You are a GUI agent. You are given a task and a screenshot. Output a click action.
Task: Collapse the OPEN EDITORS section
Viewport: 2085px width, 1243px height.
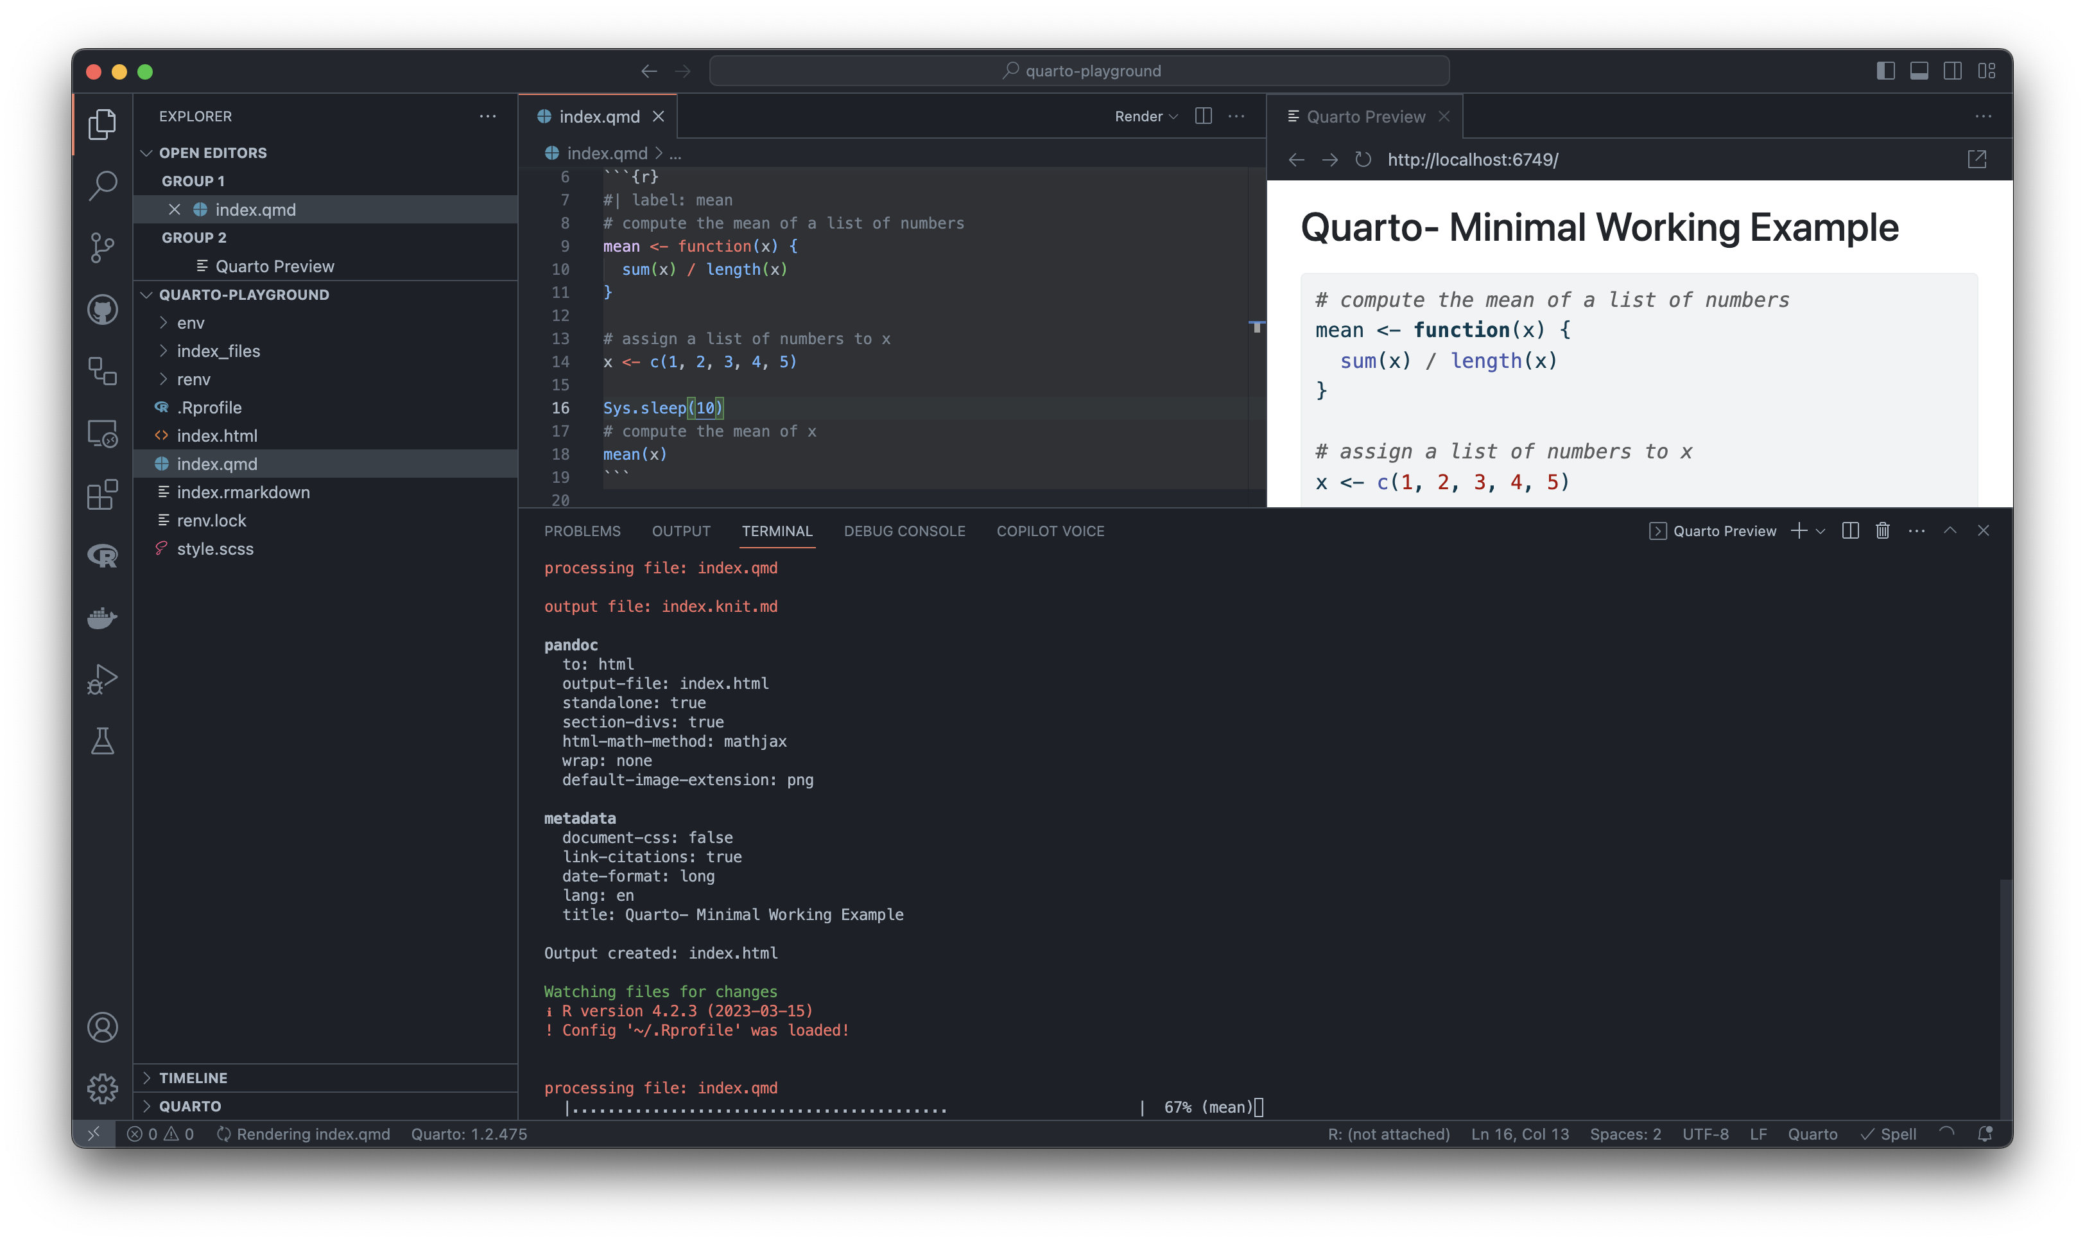click(x=146, y=152)
